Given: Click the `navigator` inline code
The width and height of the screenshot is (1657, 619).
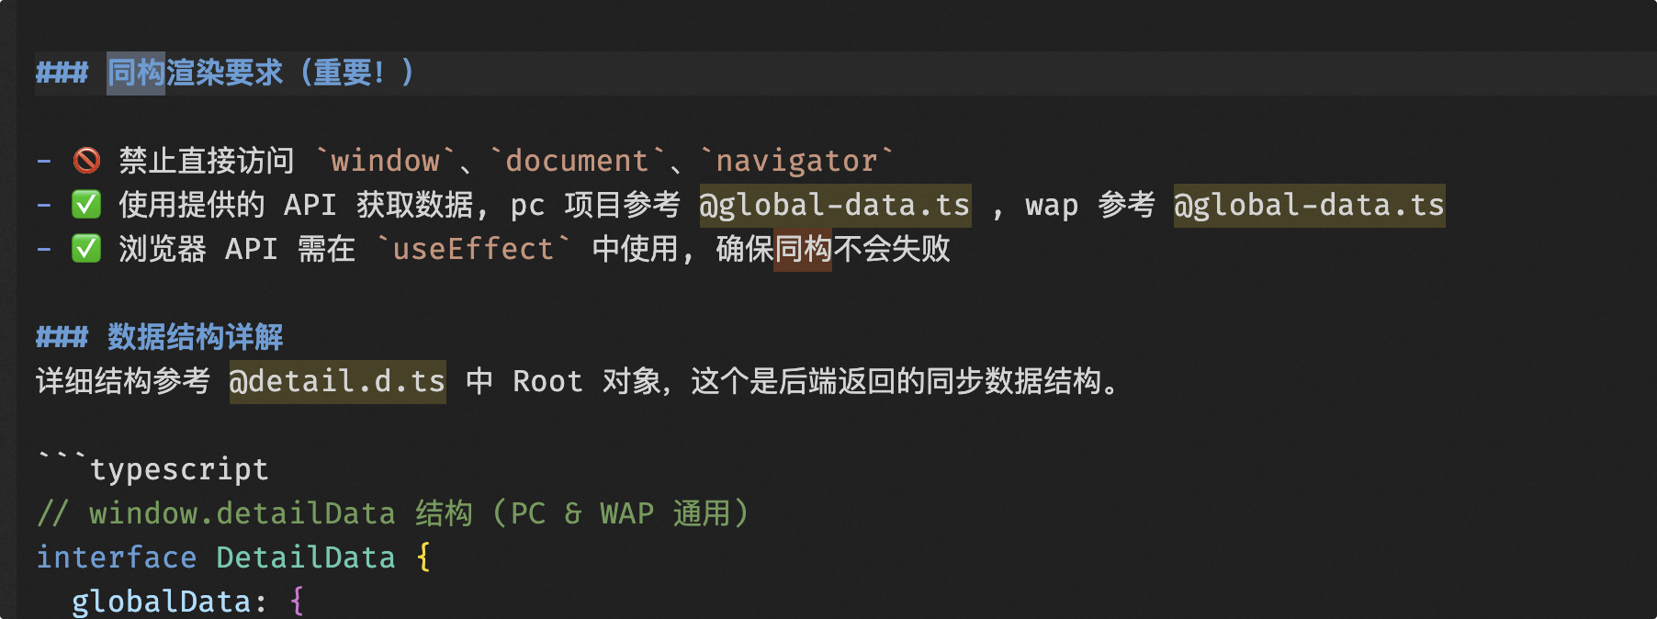Looking at the screenshot, I should [795, 161].
